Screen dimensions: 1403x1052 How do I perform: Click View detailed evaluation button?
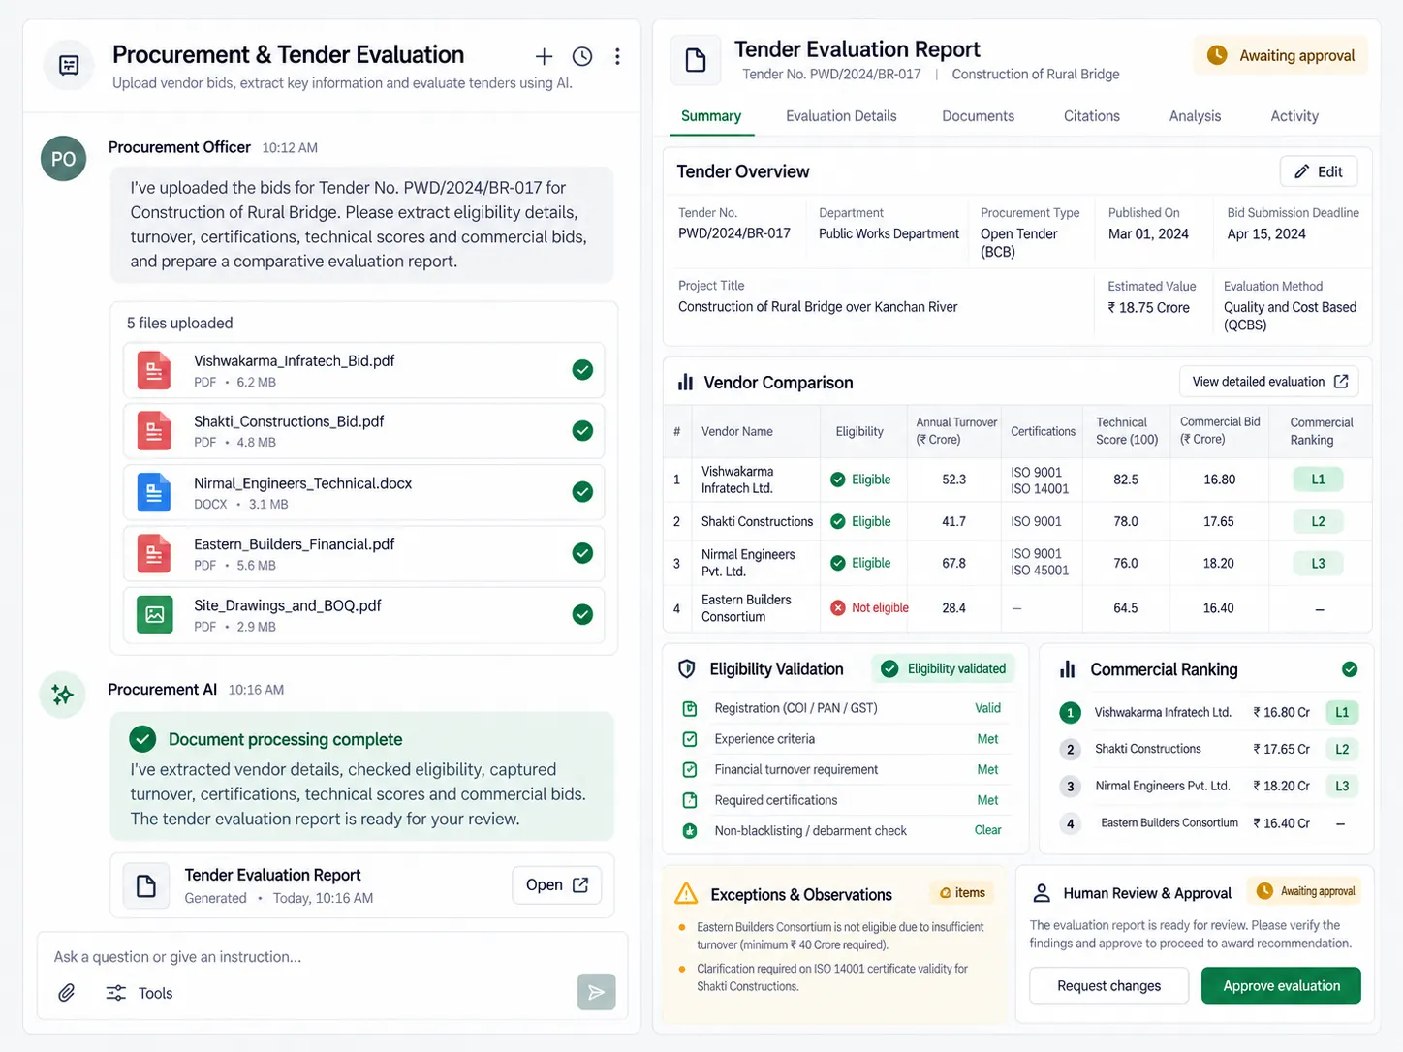(x=1269, y=382)
